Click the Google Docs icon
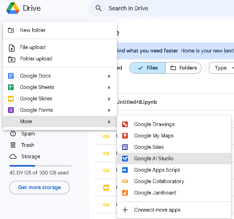Image resolution: width=234 pixels, height=219 pixels. (11, 76)
